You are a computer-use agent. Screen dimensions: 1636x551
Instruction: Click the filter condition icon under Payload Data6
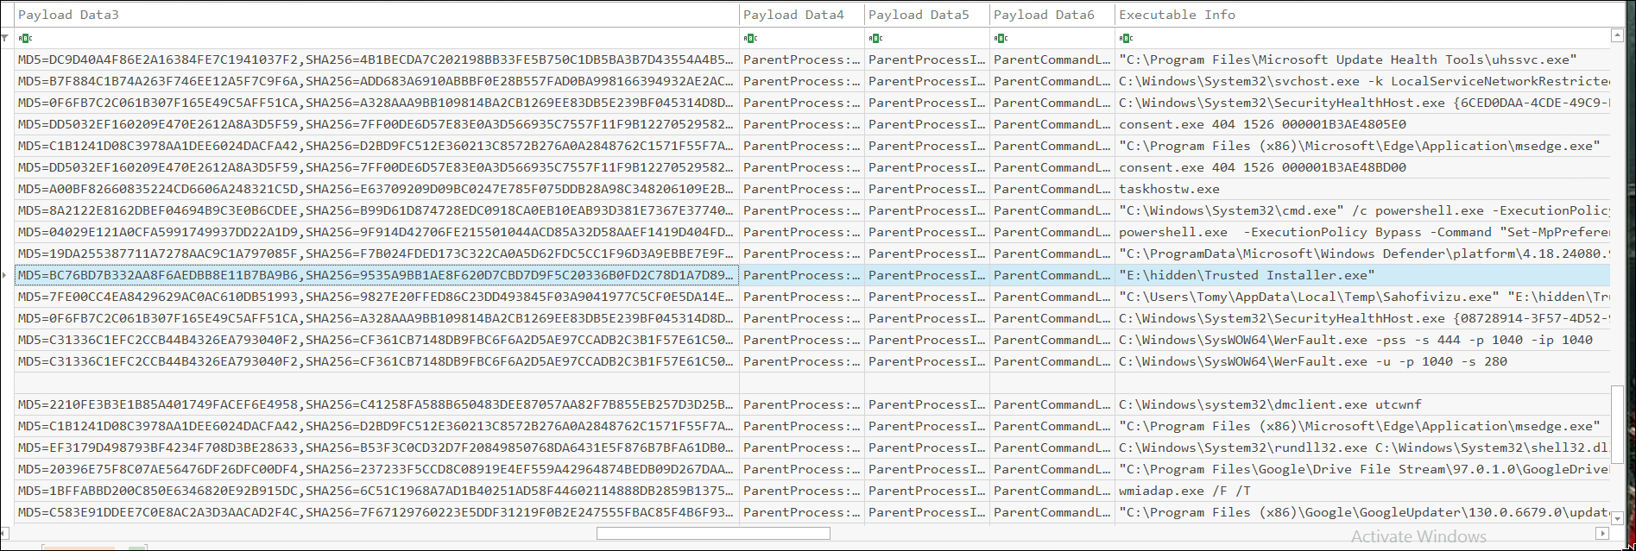(x=1001, y=38)
